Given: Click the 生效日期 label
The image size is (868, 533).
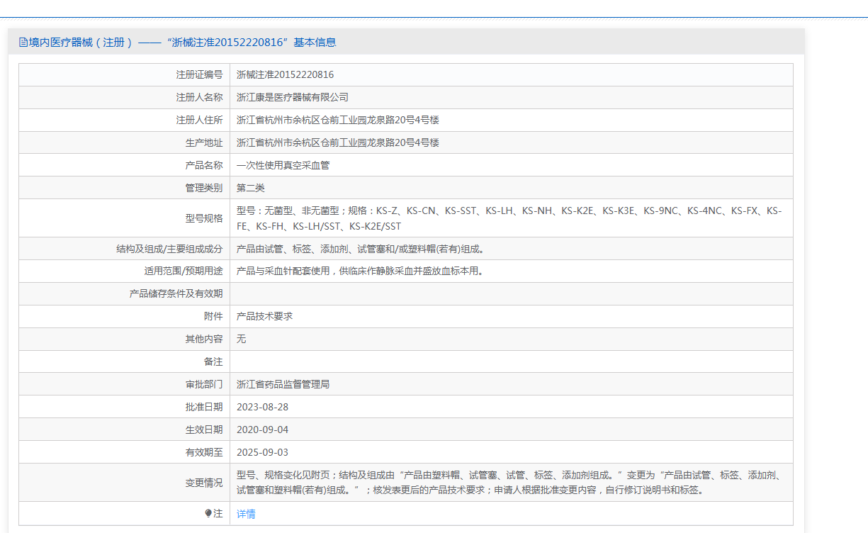Looking at the screenshot, I should tap(204, 430).
